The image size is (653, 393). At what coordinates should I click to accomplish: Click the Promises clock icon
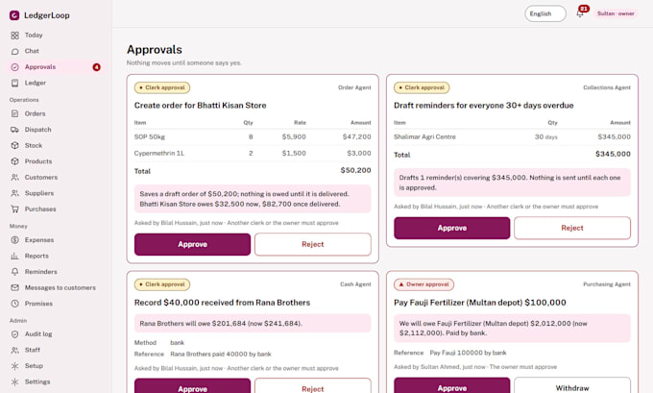(14, 304)
